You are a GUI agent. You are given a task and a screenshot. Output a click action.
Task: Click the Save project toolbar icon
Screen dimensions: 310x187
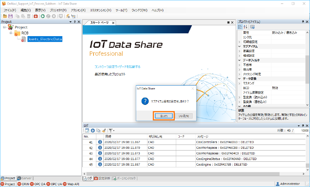coord(11,16)
